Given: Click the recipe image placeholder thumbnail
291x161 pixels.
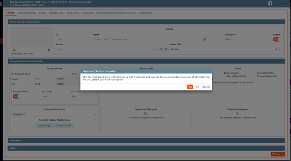Looking at the screenshot, I should (x=31, y=37).
